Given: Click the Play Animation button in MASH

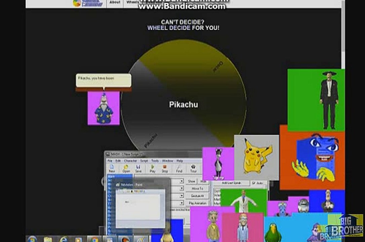Looking at the screenshot, I should tap(197, 203).
